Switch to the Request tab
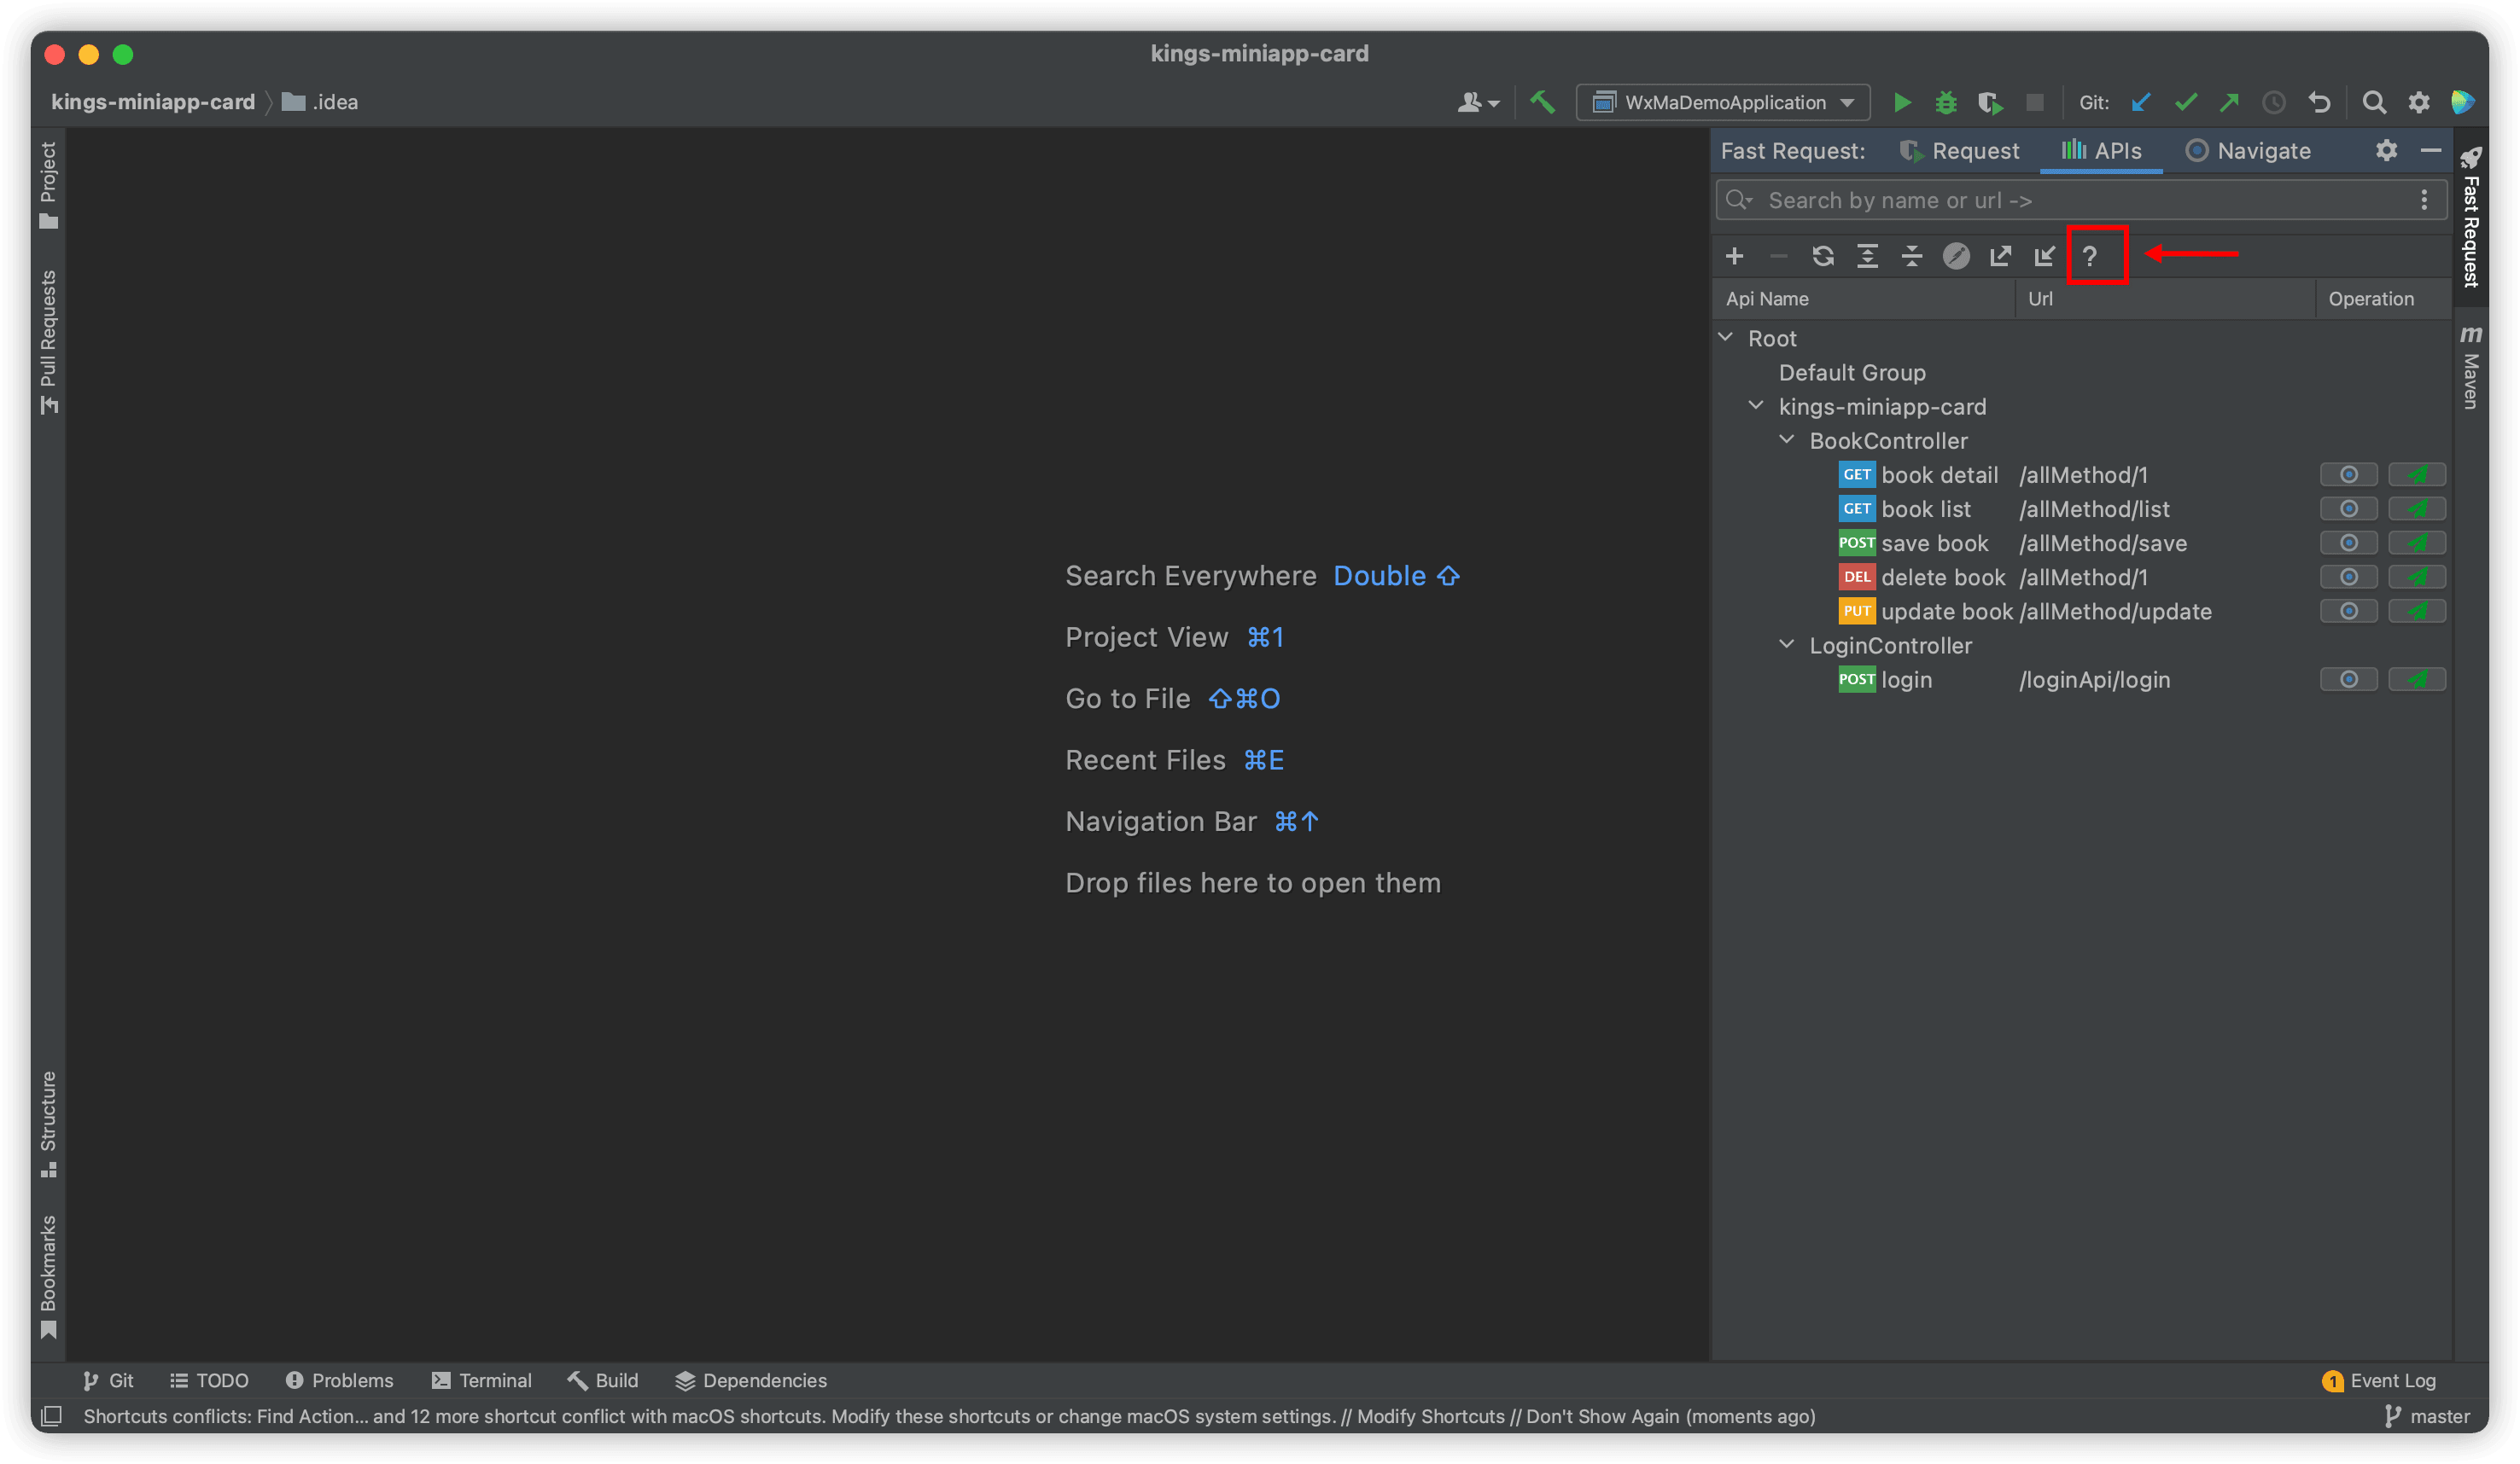The height and width of the screenshot is (1464, 2520). point(1959,151)
